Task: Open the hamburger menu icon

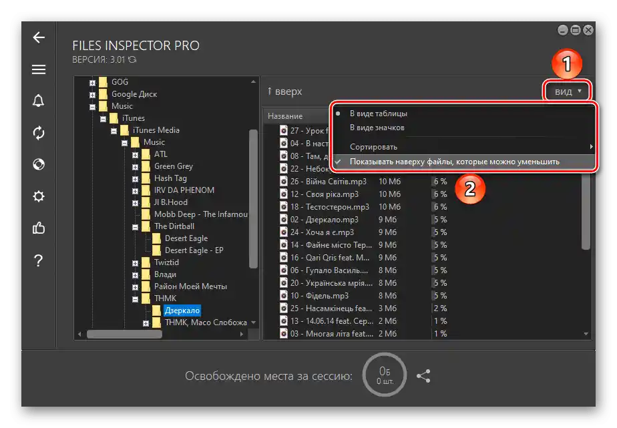Action: 39,69
